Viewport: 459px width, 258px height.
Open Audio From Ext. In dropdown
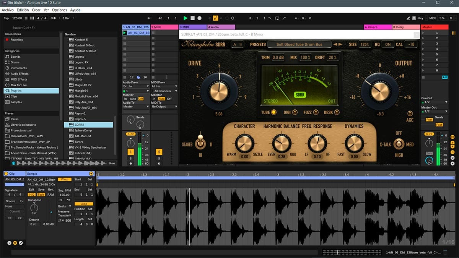point(136,86)
